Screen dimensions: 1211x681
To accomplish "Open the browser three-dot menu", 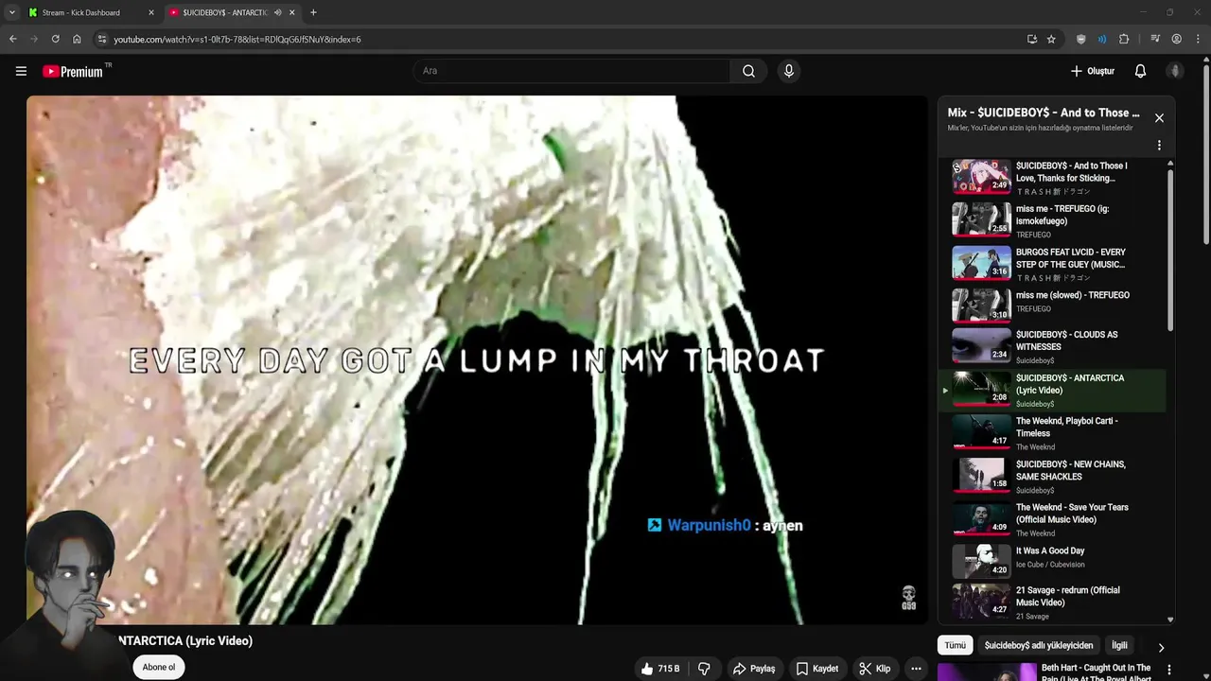I will (1198, 39).
